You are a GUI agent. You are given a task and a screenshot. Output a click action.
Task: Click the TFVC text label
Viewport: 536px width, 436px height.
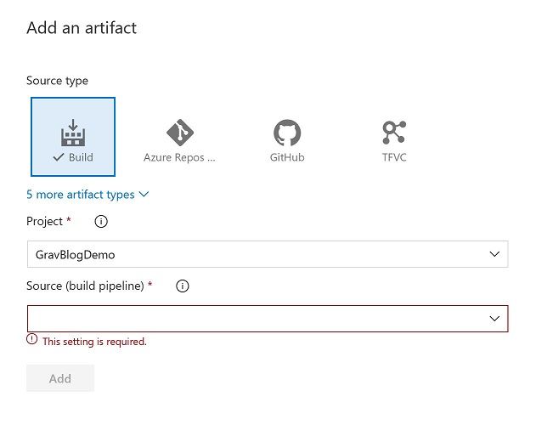click(393, 158)
